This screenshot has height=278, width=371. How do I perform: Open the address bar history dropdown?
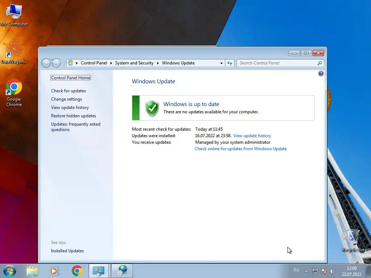click(221, 63)
